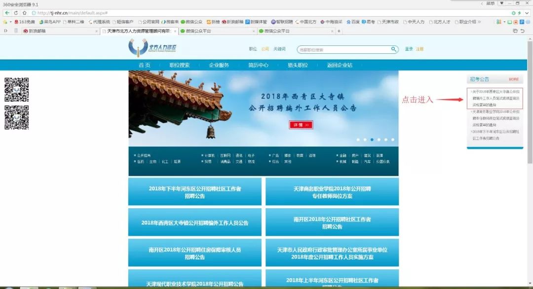This screenshot has height=289, width=533.
Task: Click the 北方人力资源 site logo
Action: click(152, 47)
